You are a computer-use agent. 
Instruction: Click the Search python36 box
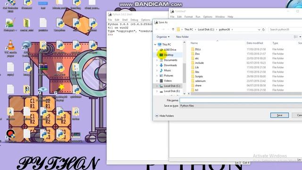(285, 29)
